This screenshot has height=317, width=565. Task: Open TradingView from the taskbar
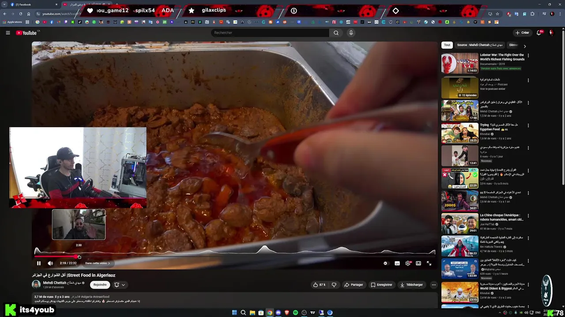click(313, 313)
